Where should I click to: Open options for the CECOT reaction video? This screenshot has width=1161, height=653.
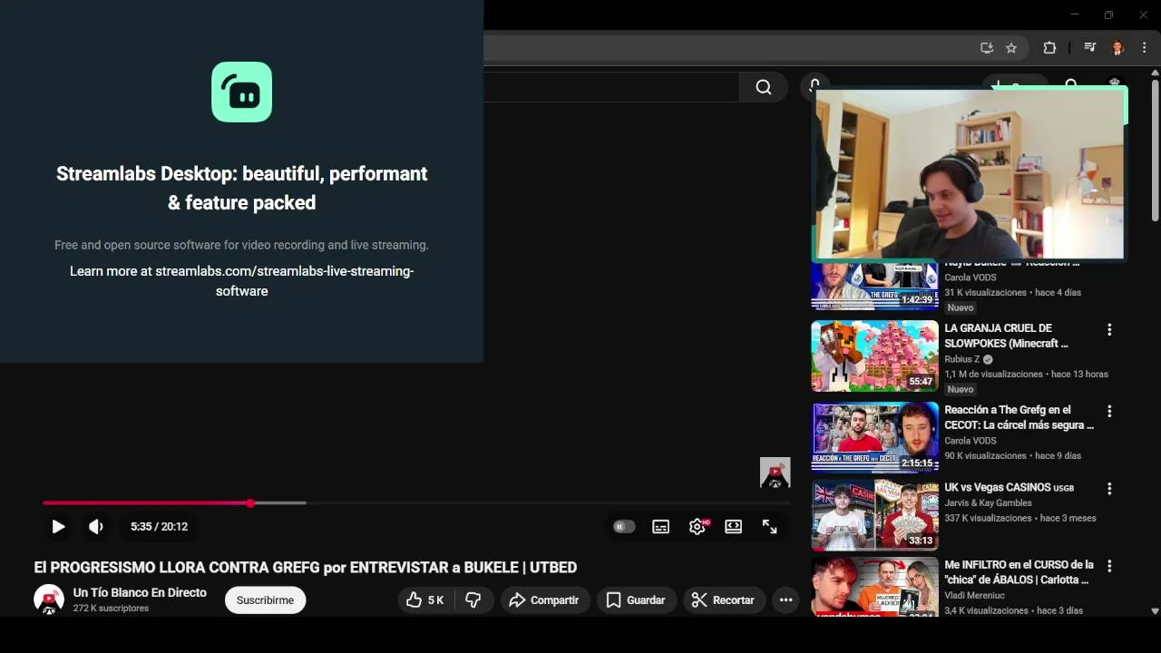1108,412
